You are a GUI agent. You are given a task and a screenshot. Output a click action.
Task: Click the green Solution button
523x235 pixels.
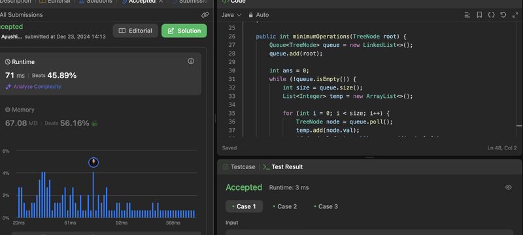pyautogui.click(x=184, y=31)
